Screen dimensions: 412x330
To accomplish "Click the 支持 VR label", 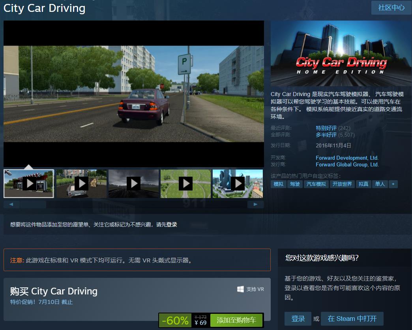I will coord(255,289).
